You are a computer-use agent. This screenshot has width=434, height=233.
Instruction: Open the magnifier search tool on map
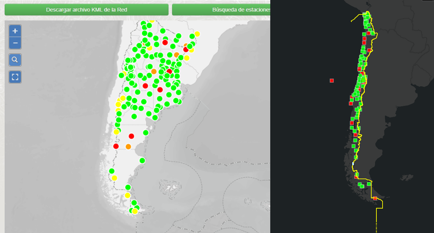click(x=15, y=60)
